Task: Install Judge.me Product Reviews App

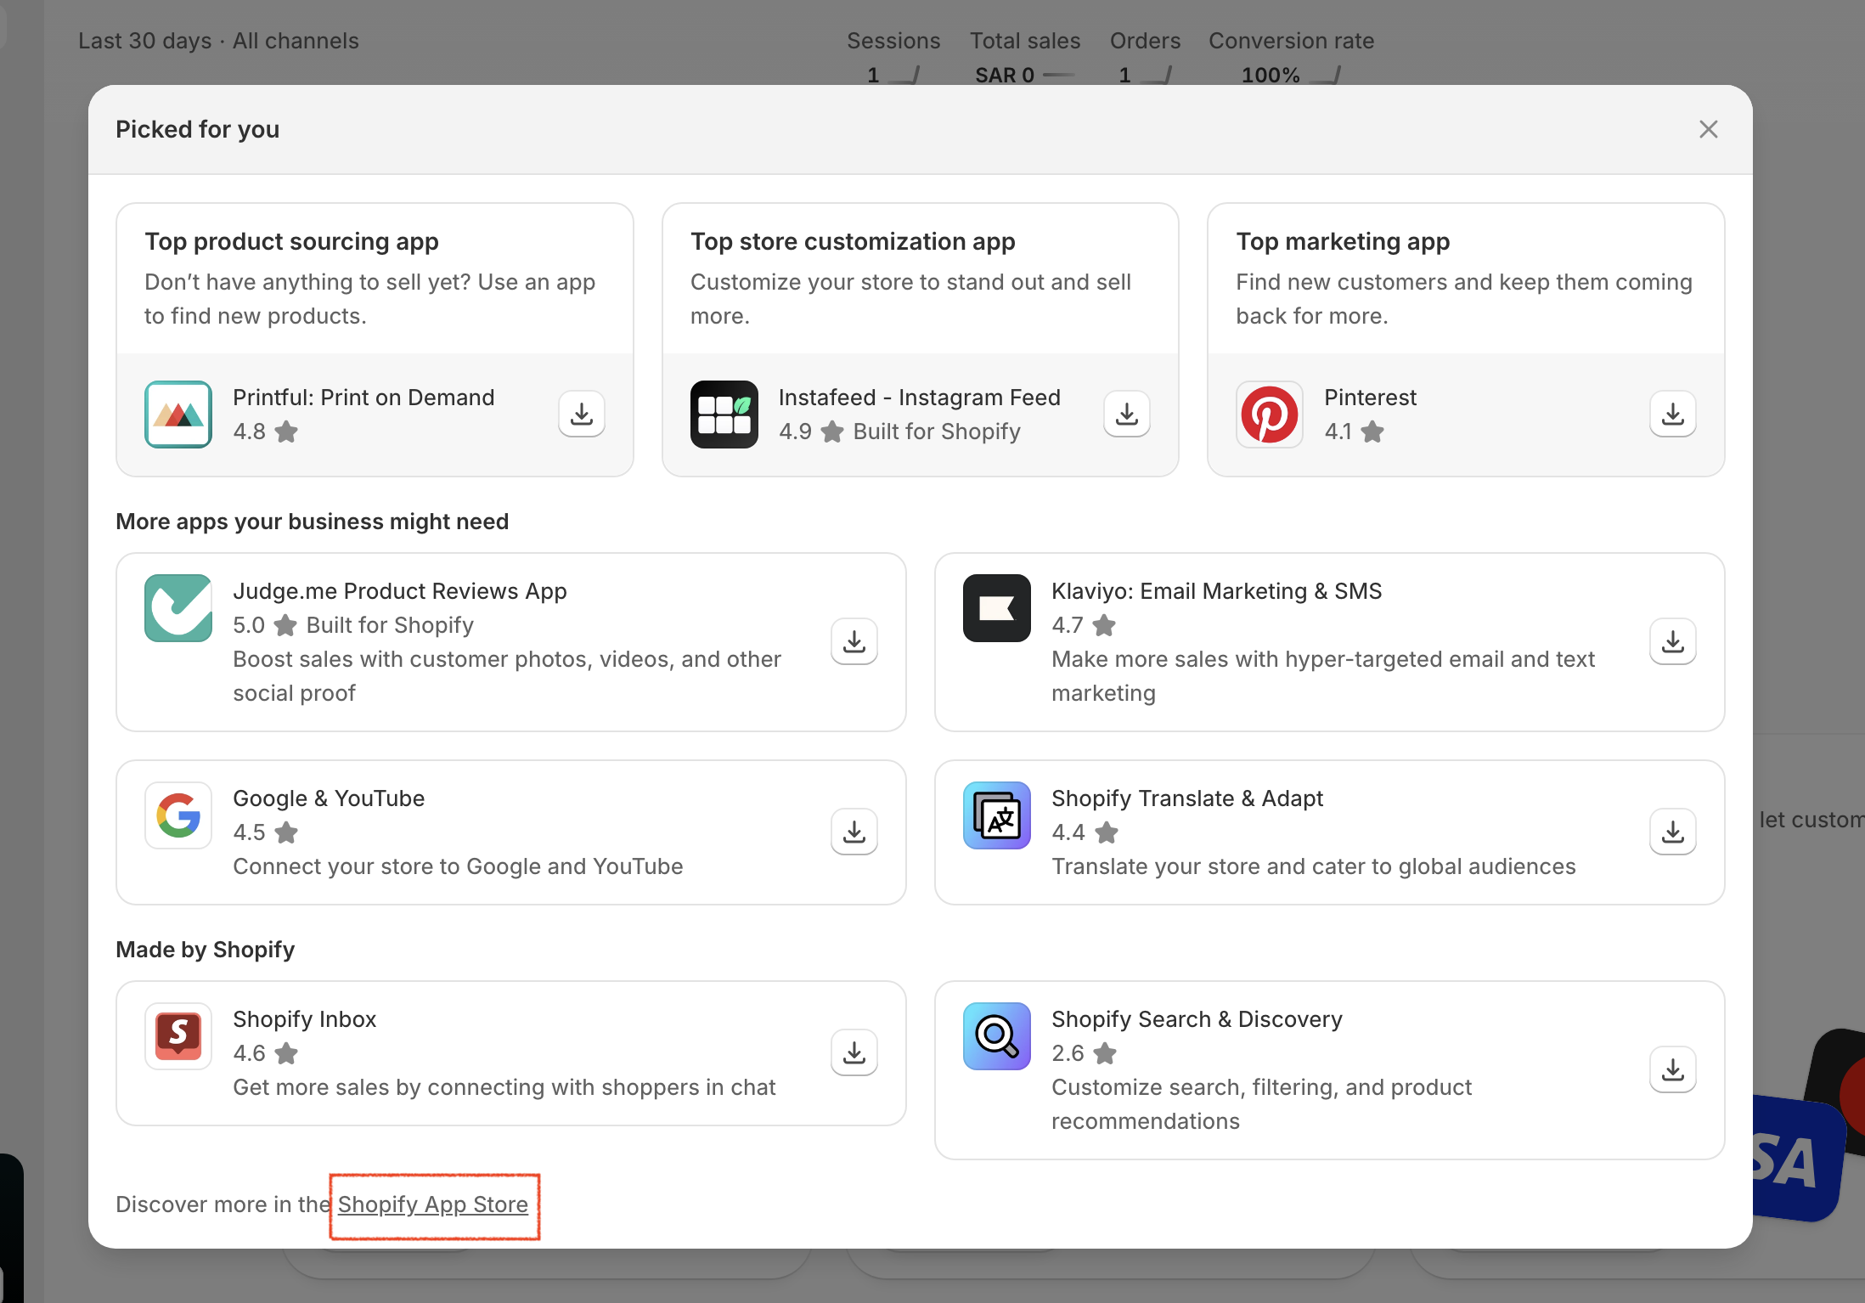Action: (854, 642)
